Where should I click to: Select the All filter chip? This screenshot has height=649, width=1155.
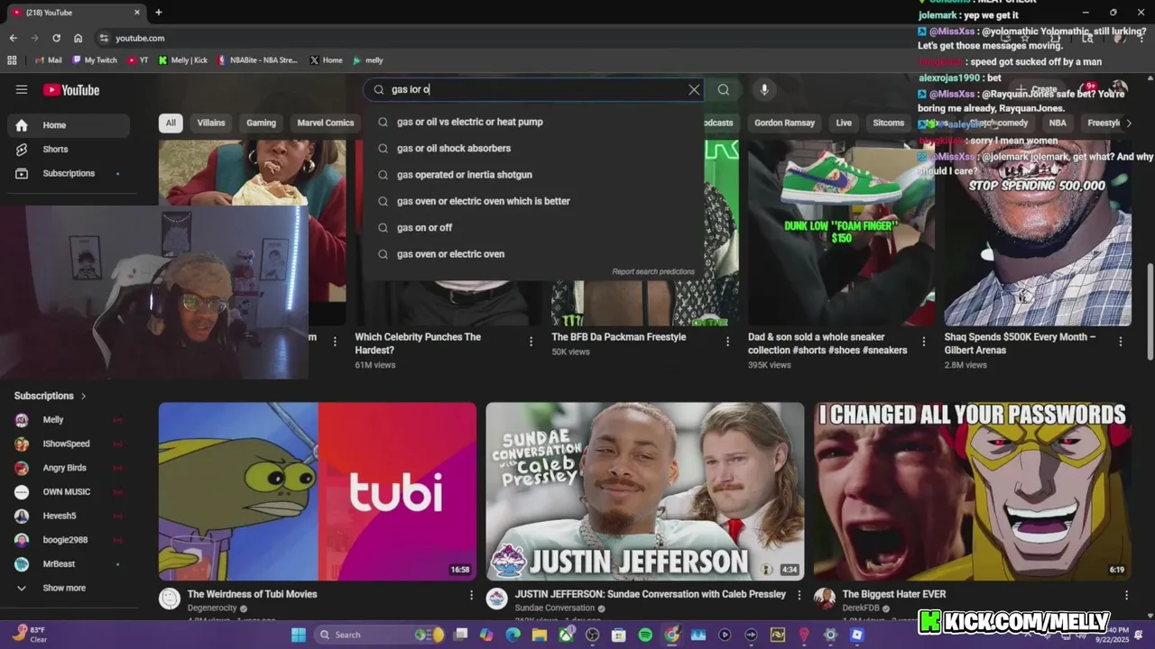(x=171, y=123)
